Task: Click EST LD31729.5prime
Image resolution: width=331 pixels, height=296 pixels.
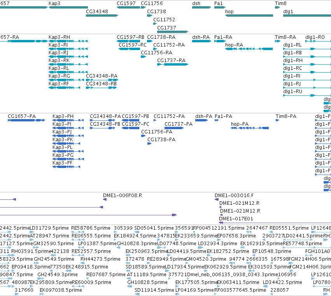Action: pyautogui.click(x=32, y=232)
